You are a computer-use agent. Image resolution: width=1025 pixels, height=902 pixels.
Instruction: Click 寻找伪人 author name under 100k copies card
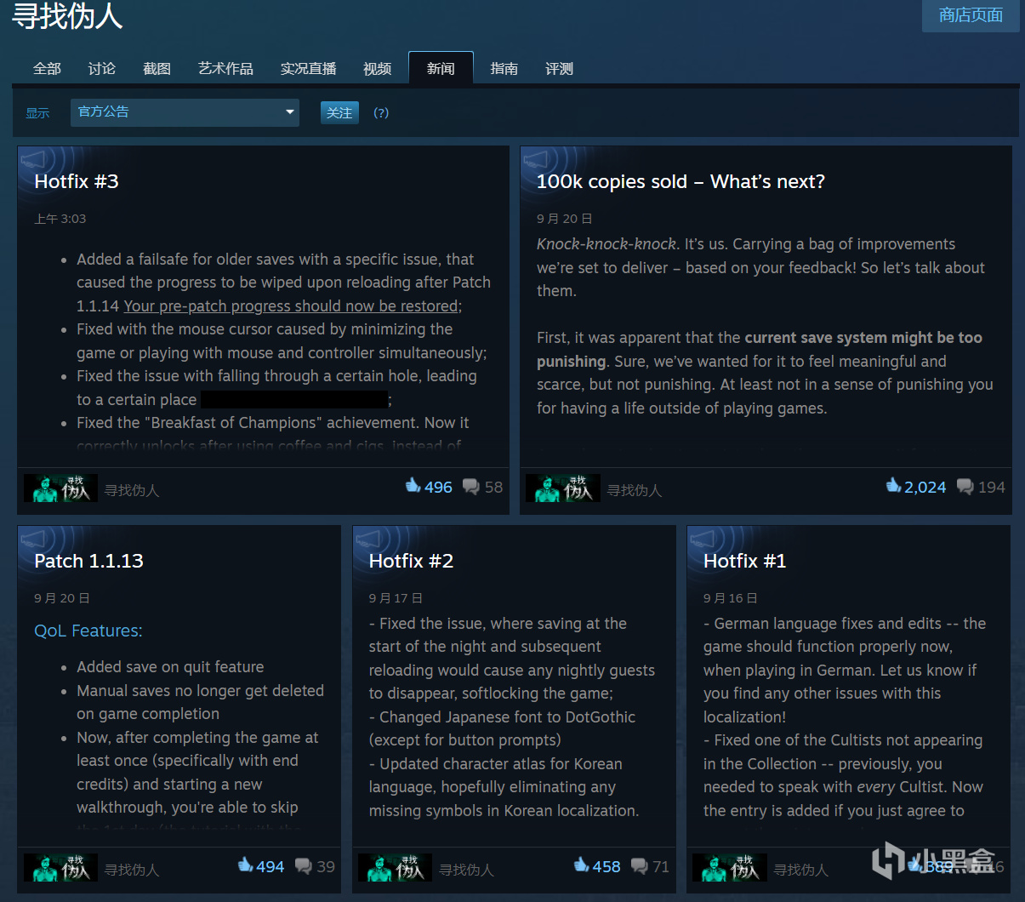coord(635,490)
